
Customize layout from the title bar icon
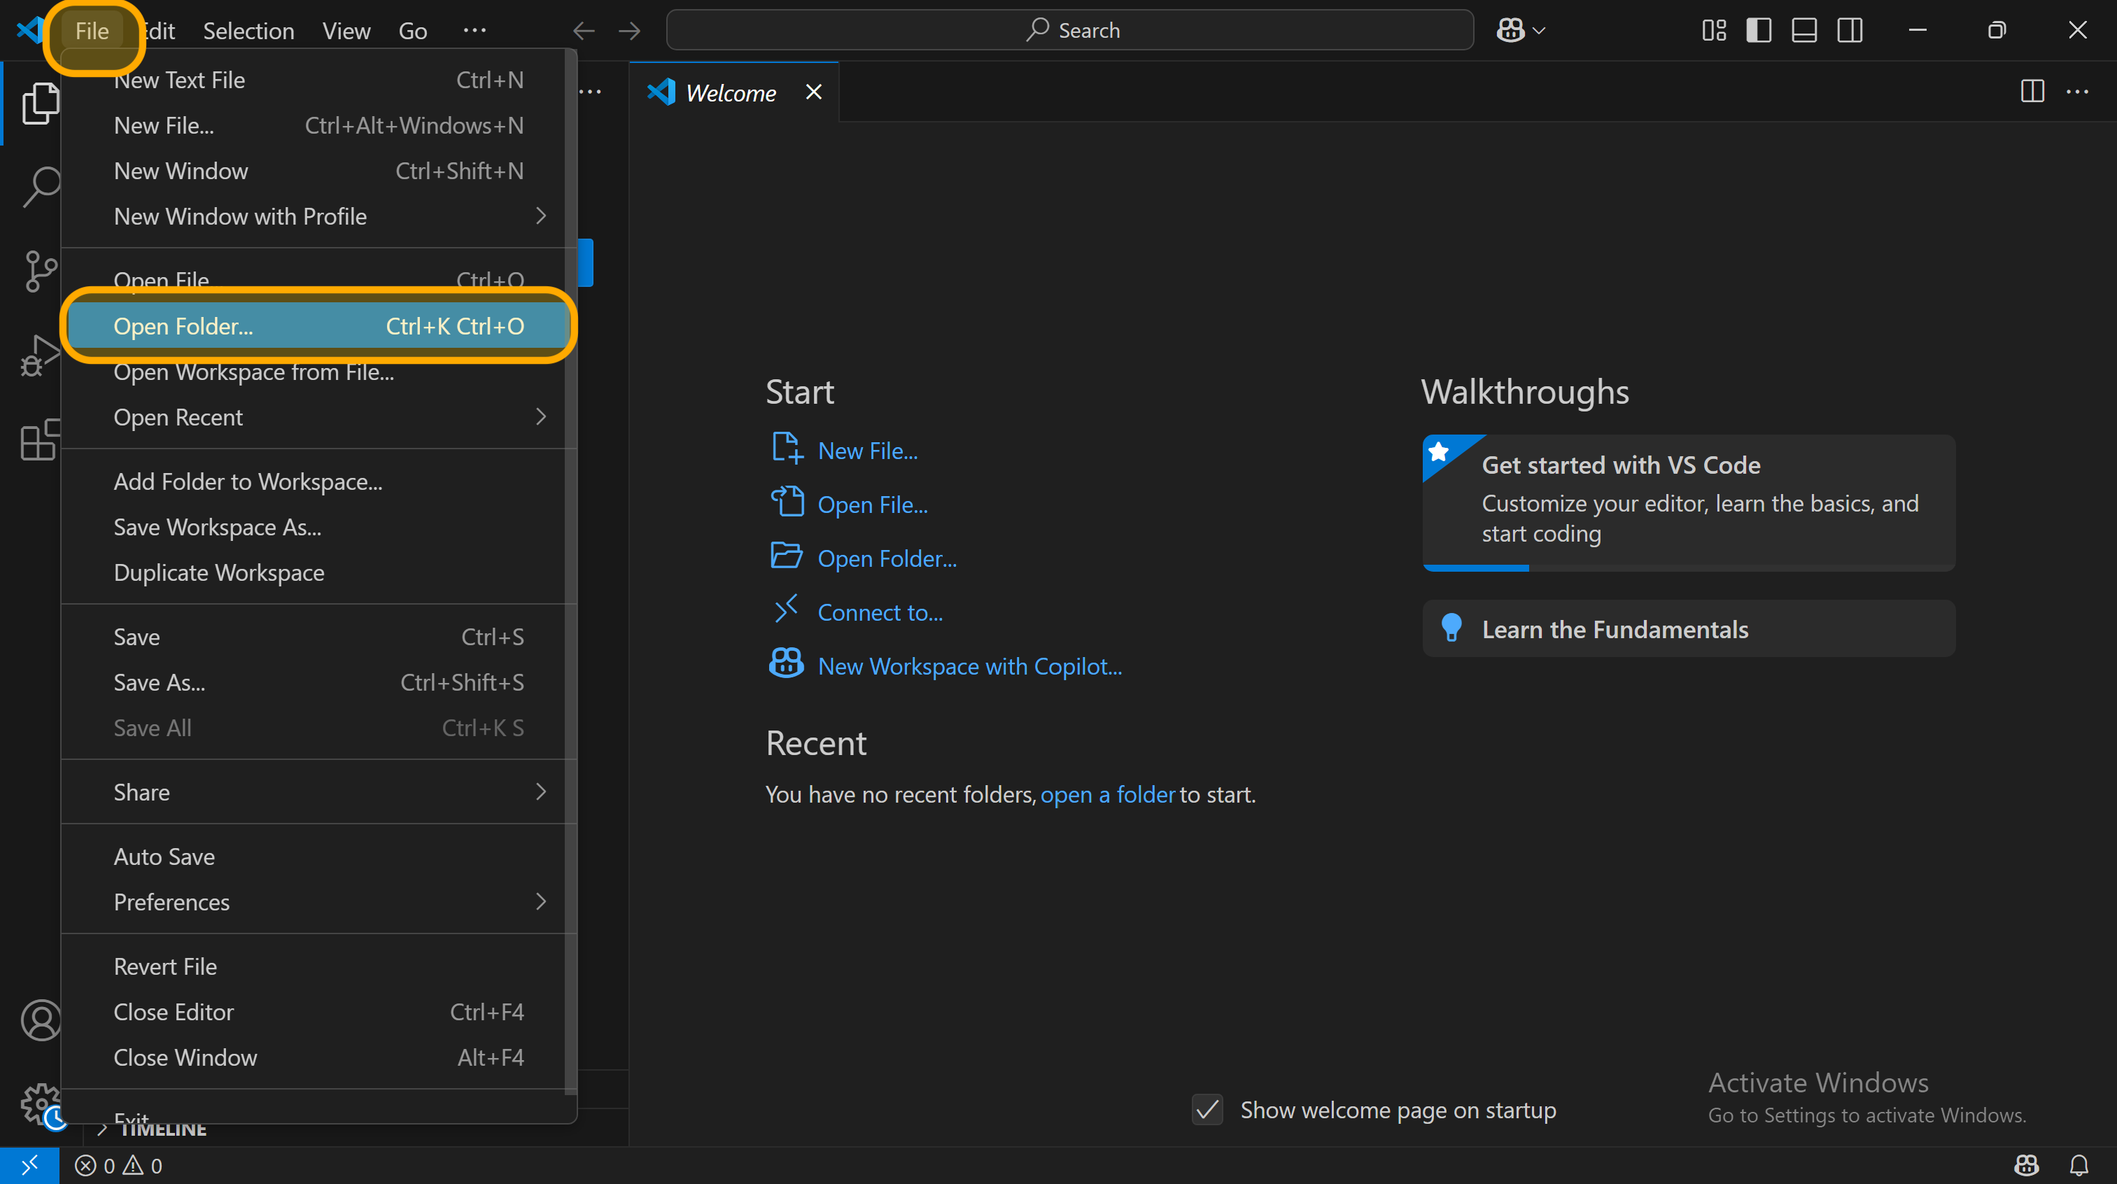[1713, 30]
